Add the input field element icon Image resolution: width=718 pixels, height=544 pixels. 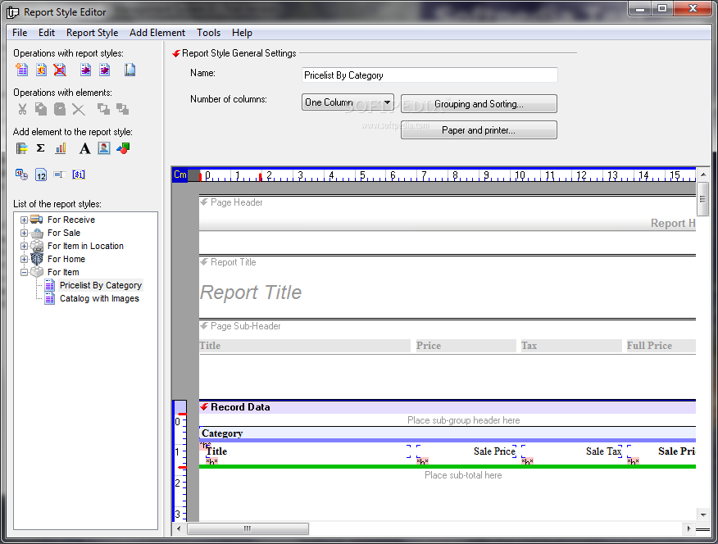coord(60,175)
